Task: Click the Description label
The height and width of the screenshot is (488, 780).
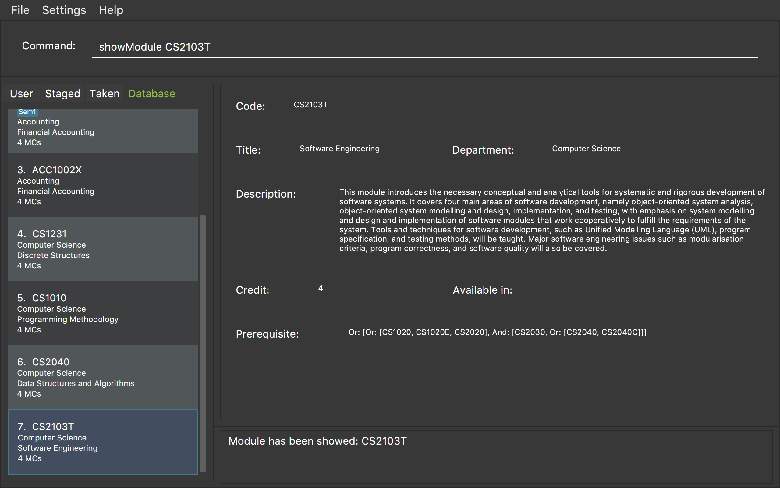Action: pyautogui.click(x=266, y=194)
